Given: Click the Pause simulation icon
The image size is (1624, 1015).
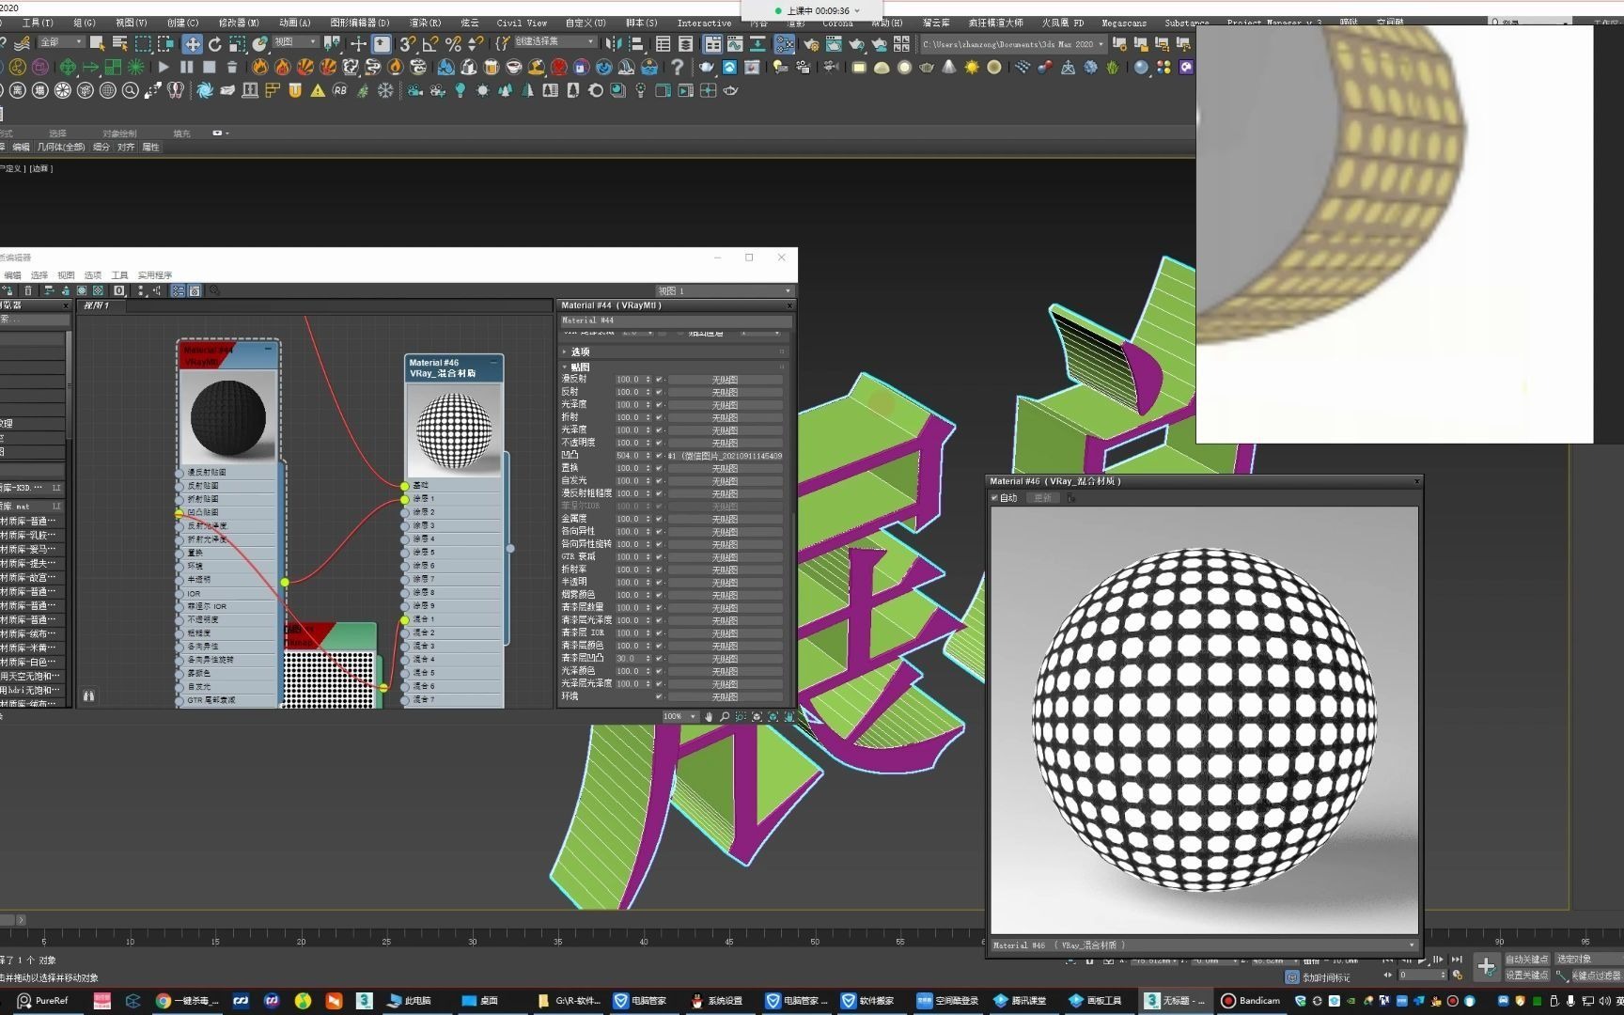Looking at the screenshot, I should click(187, 67).
